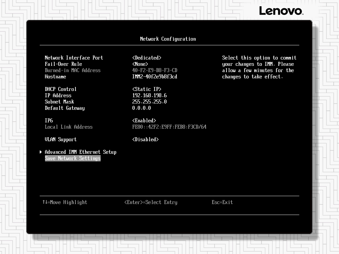Toggle the IP6 Enabled setting
Viewport: 339px width, 254px height.
coord(144,120)
